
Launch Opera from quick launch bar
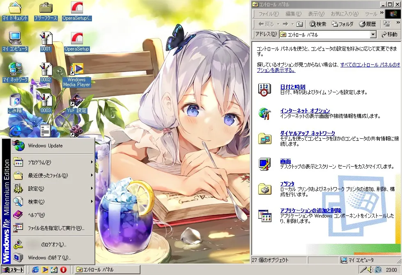coord(63,269)
